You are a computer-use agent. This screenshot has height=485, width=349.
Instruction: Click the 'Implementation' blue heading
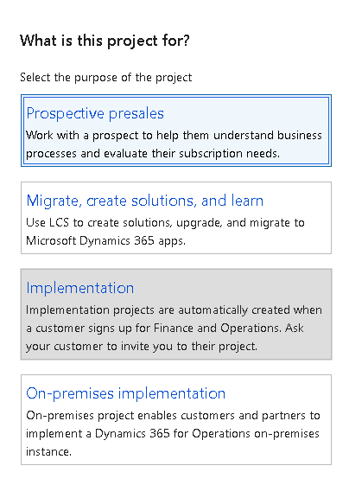[x=79, y=288]
